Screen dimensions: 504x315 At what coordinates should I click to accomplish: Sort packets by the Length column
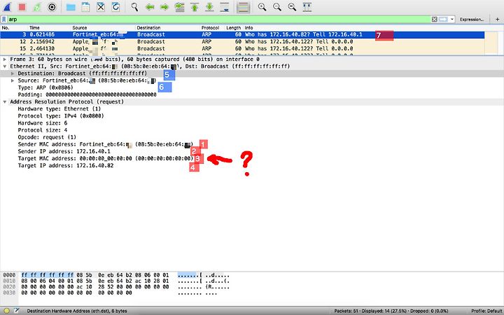point(233,27)
